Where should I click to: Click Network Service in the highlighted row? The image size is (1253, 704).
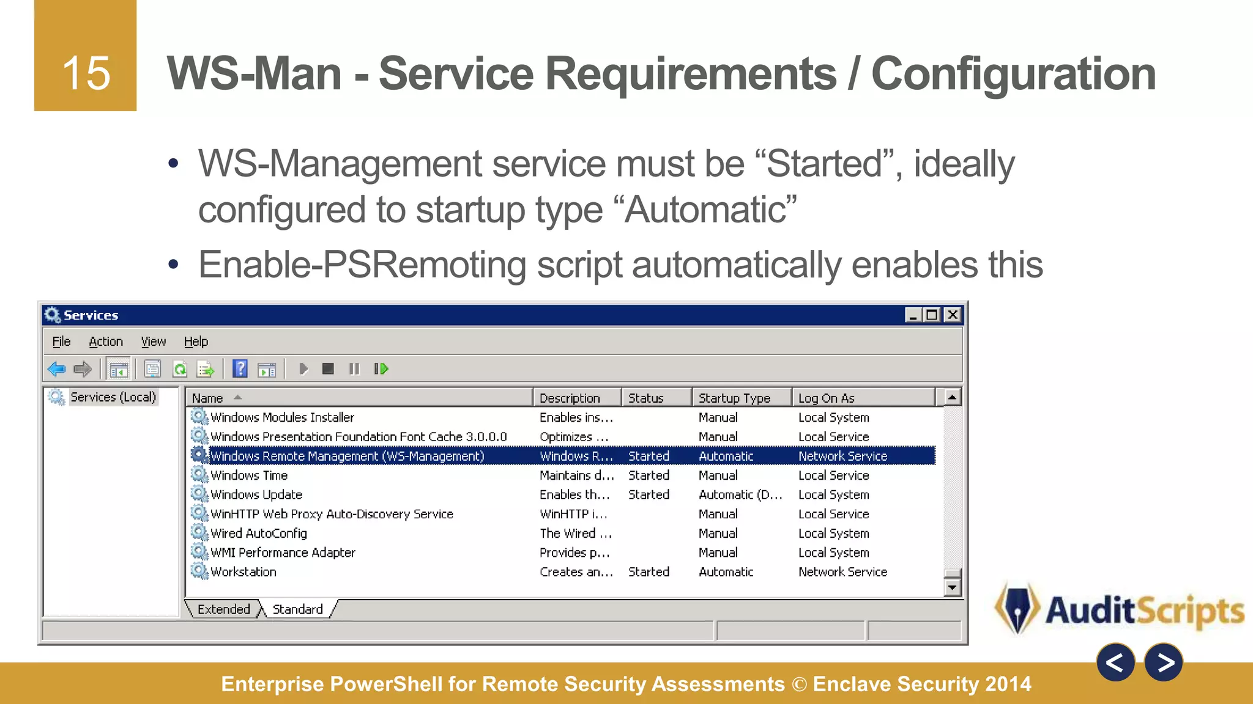click(842, 456)
